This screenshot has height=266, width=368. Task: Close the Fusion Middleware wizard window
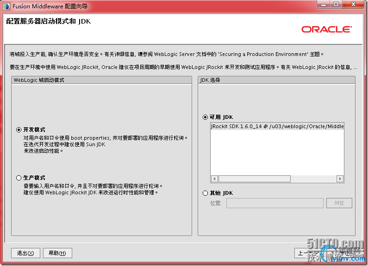(354, 5)
